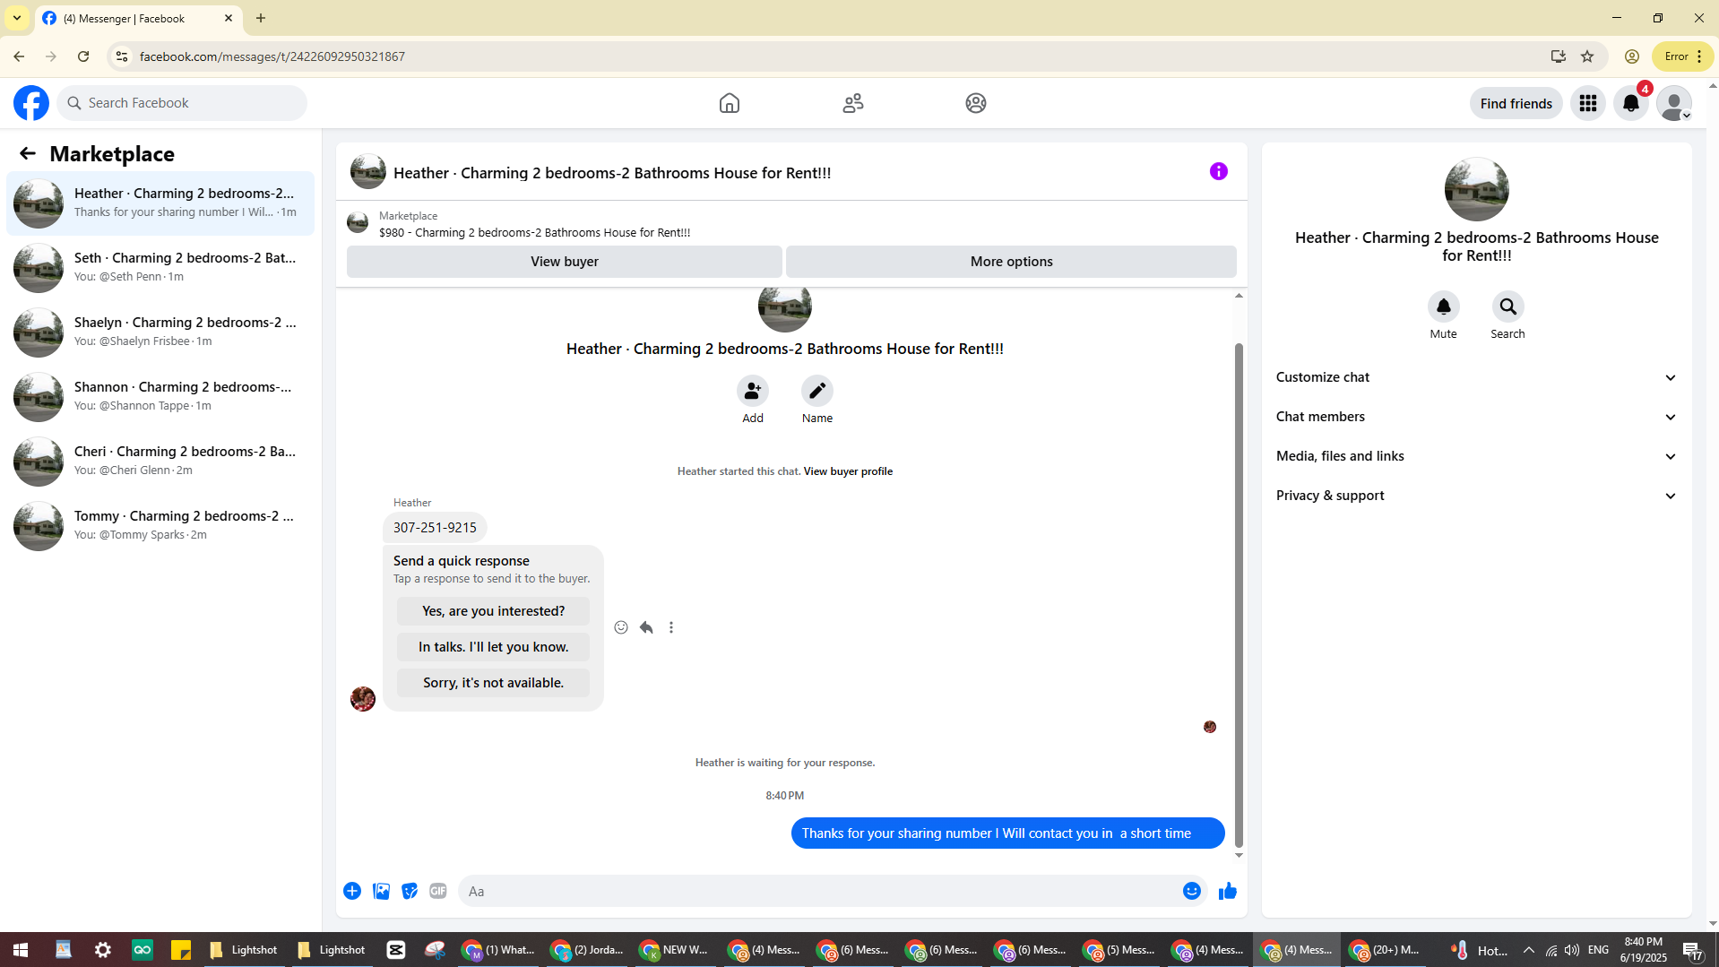Open Chrome tab search dropdown arrow
Viewport: 1719px width, 967px height.
[x=16, y=18]
